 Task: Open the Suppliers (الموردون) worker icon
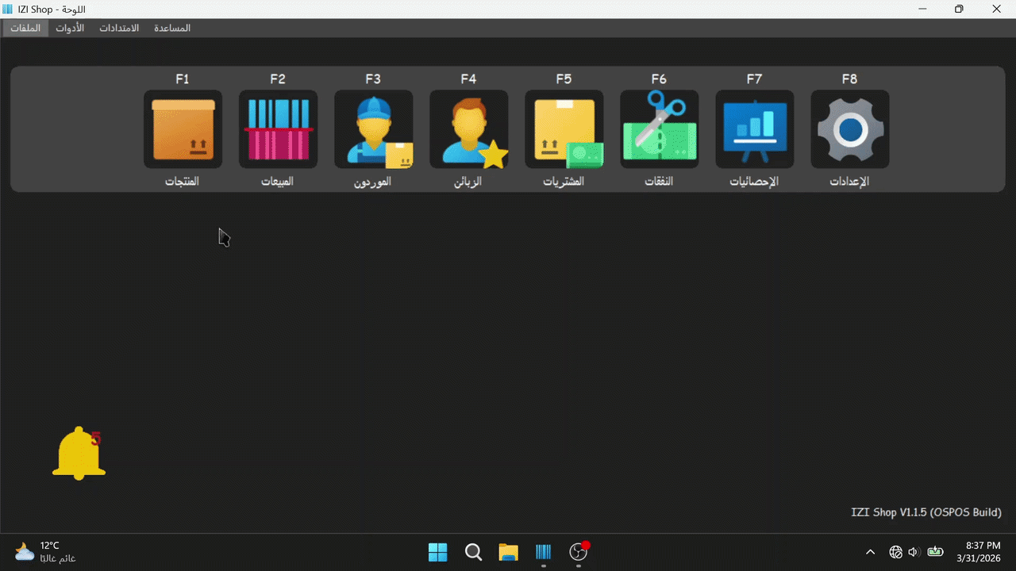374,129
